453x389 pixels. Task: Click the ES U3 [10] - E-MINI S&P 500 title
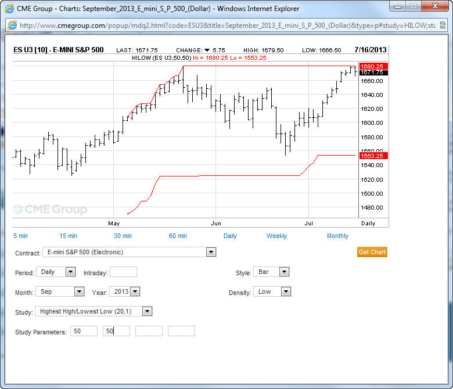pyautogui.click(x=58, y=50)
